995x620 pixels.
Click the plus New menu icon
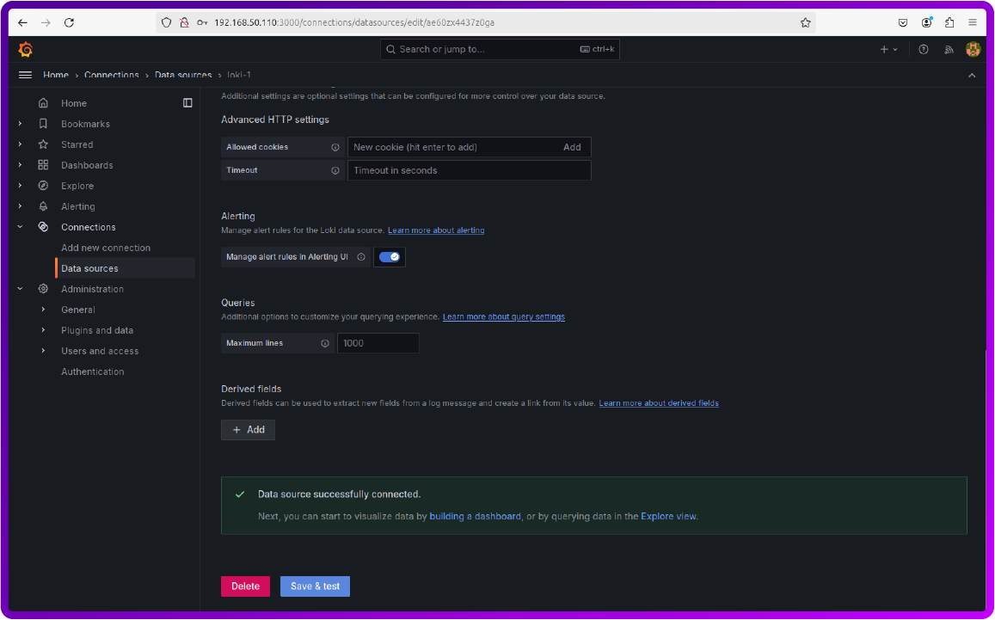point(888,50)
